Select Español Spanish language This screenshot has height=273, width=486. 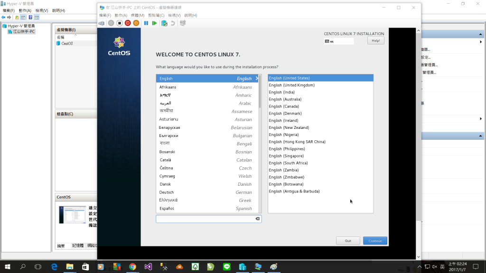pos(207,209)
